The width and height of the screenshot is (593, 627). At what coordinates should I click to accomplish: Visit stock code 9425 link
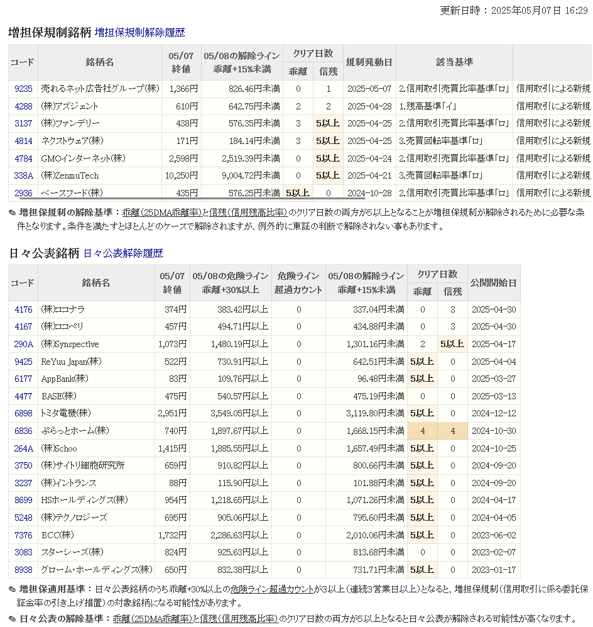[x=23, y=362]
